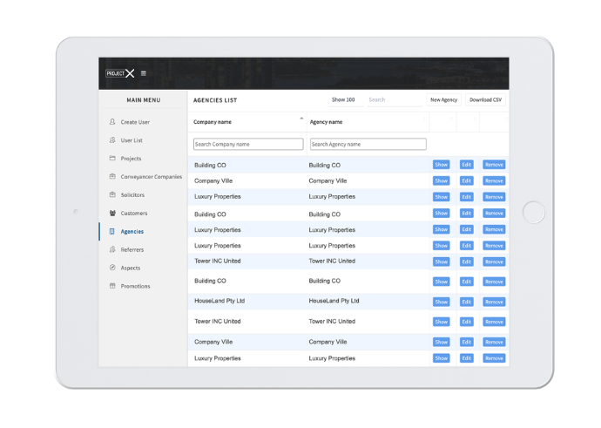Image resolution: width=601 pixels, height=428 pixels.
Task: Click the Projects folder icon
Action: point(112,159)
